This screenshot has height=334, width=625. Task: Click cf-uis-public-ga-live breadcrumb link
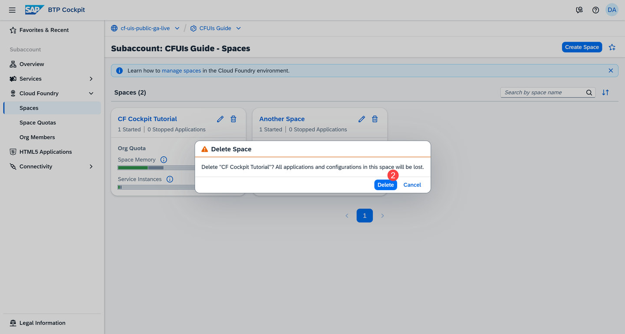click(145, 29)
